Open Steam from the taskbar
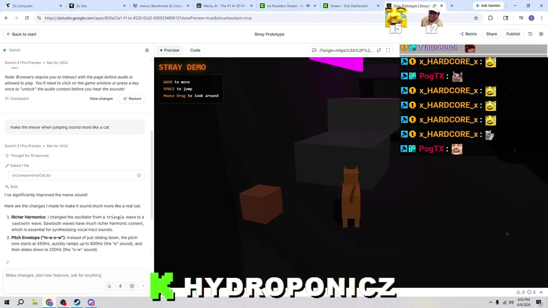The image size is (548, 308). click(77, 302)
